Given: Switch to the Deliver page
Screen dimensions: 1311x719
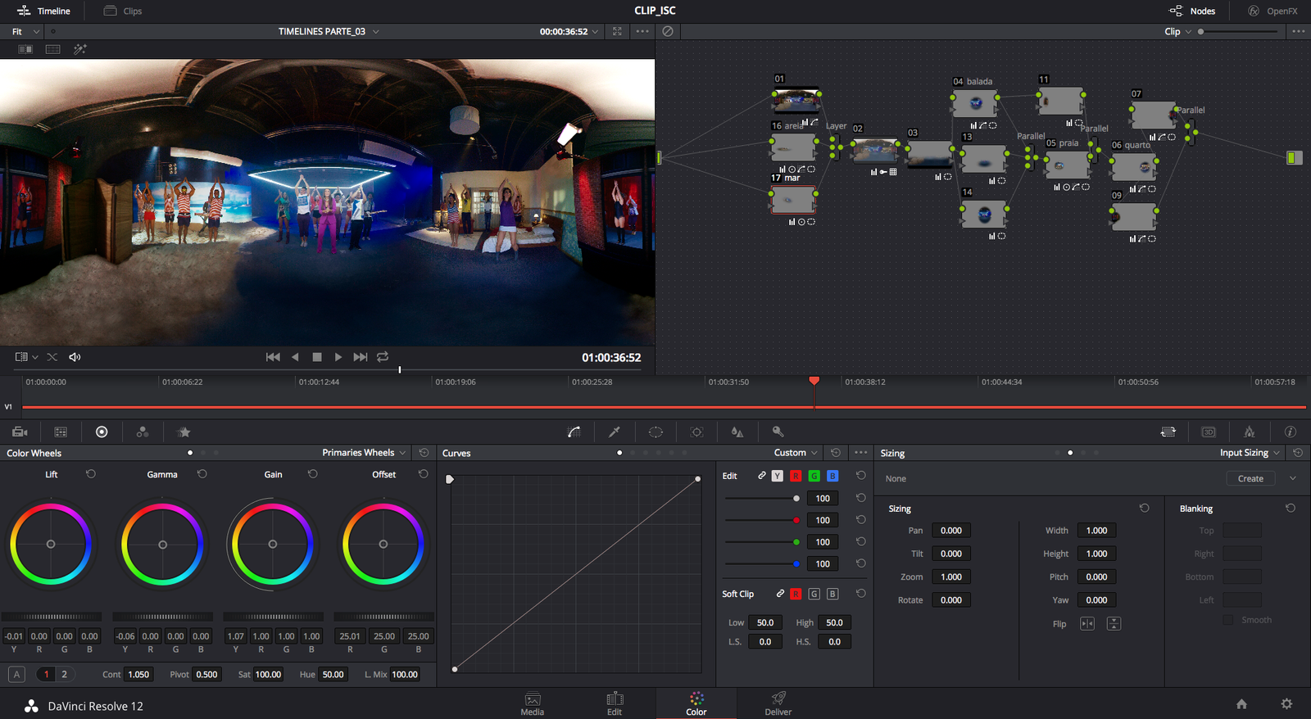Looking at the screenshot, I should [x=778, y=703].
